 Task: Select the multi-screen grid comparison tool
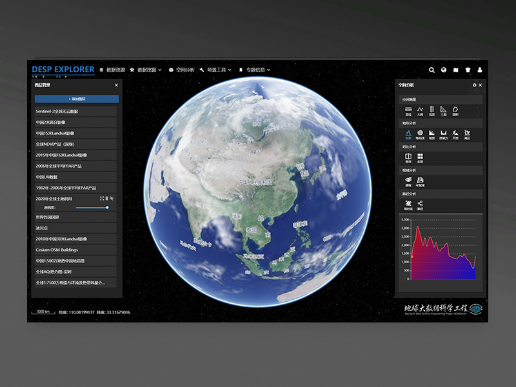click(x=421, y=158)
